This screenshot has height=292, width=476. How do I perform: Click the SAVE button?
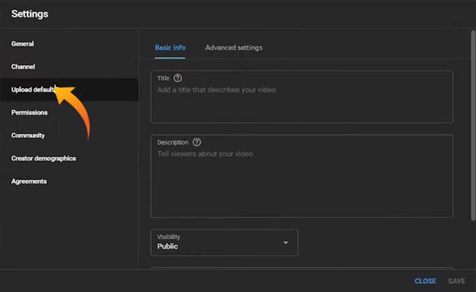pyautogui.click(x=456, y=281)
